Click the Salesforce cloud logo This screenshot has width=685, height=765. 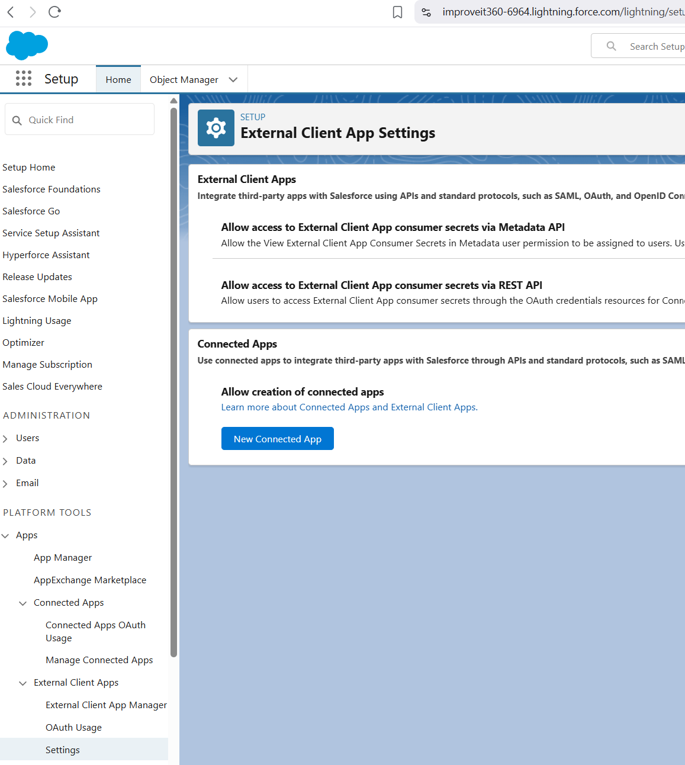[27, 46]
